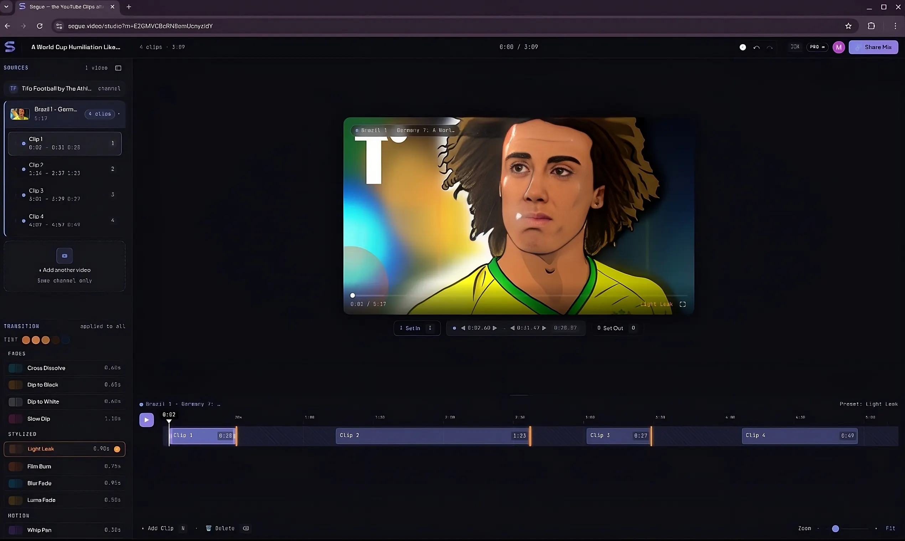Image resolution: width=905 pixels, height=541 pixels.
Task: Open the tab search dropdown in the tab strip
Action: click(x=6, y=7)
